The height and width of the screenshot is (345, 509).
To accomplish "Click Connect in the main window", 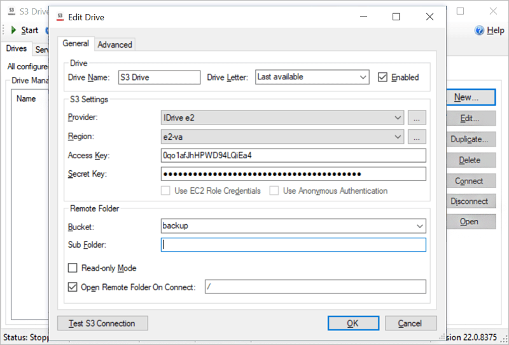I will [471, 181].
